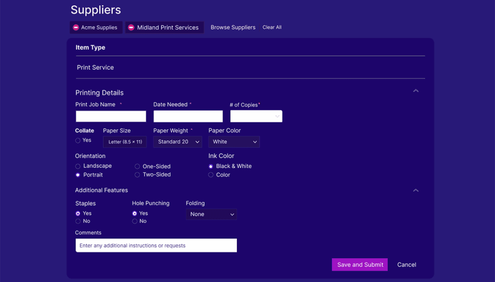The height and width of the screenshot is (282, 495).
Task: Choose No for Staples
Action: (x=78, y=222)
